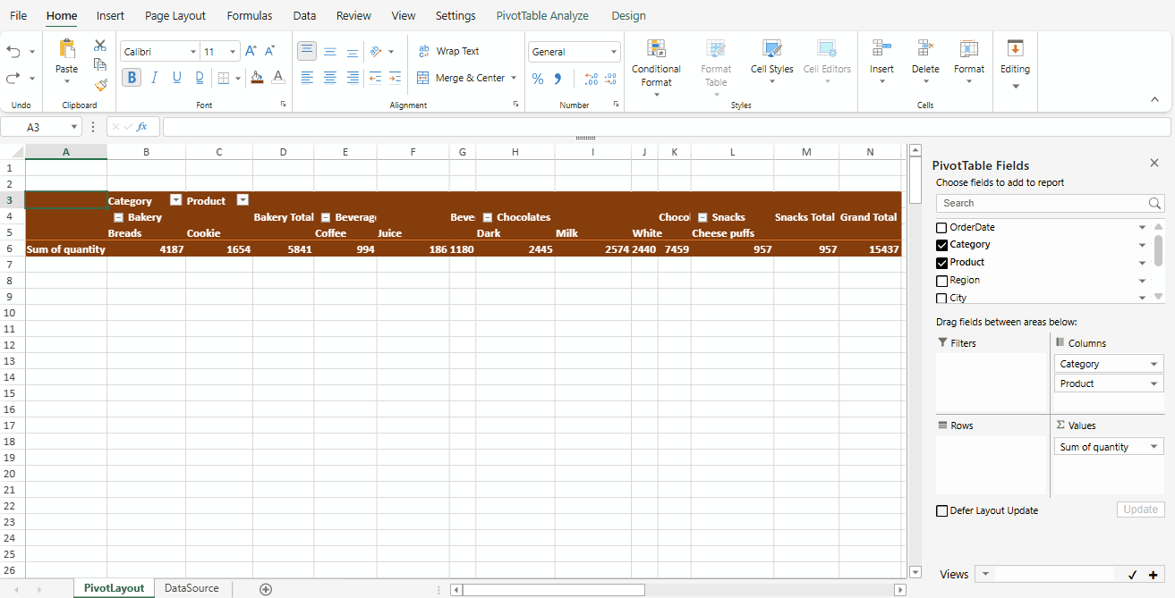
Task: Switch to the Insert tab
Action: coord(110,15)
